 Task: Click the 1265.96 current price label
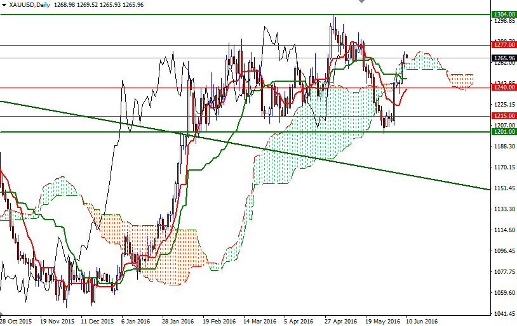tap(504, 58)
